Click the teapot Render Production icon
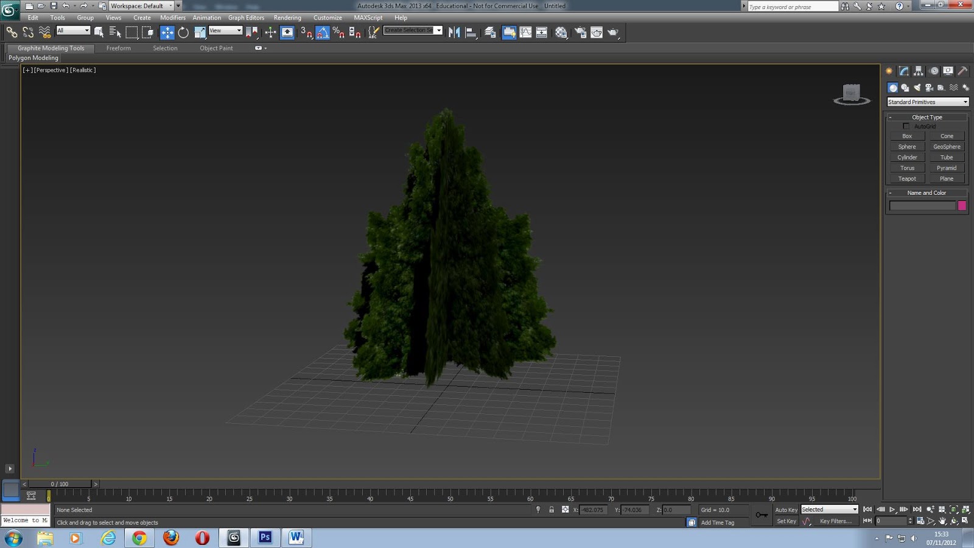Screen dimensions: 974x548 tap(613, 32)
